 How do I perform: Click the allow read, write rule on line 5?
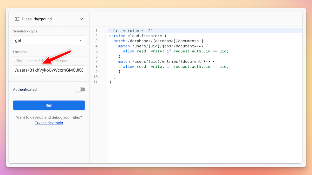pyautogui.click(x=175, y=51)
